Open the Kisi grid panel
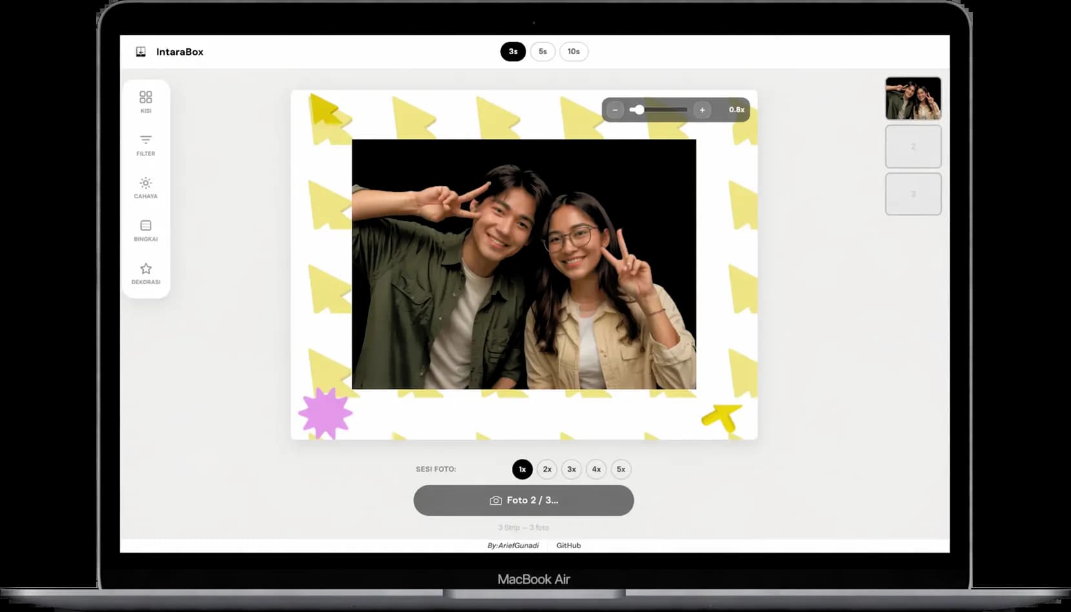 tap(146, 100)
